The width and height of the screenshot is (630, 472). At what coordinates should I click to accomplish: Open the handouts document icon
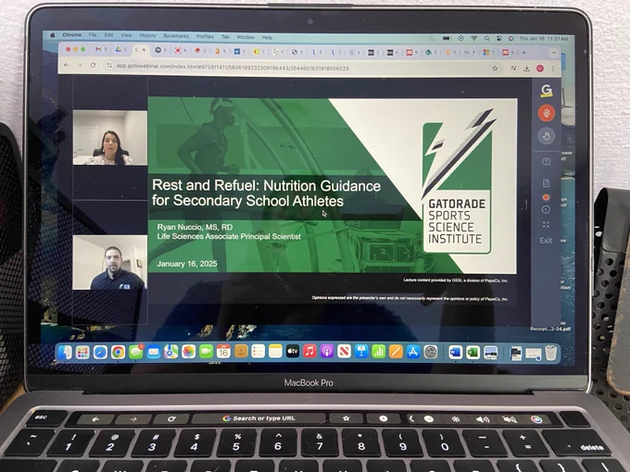pos(546,183)
